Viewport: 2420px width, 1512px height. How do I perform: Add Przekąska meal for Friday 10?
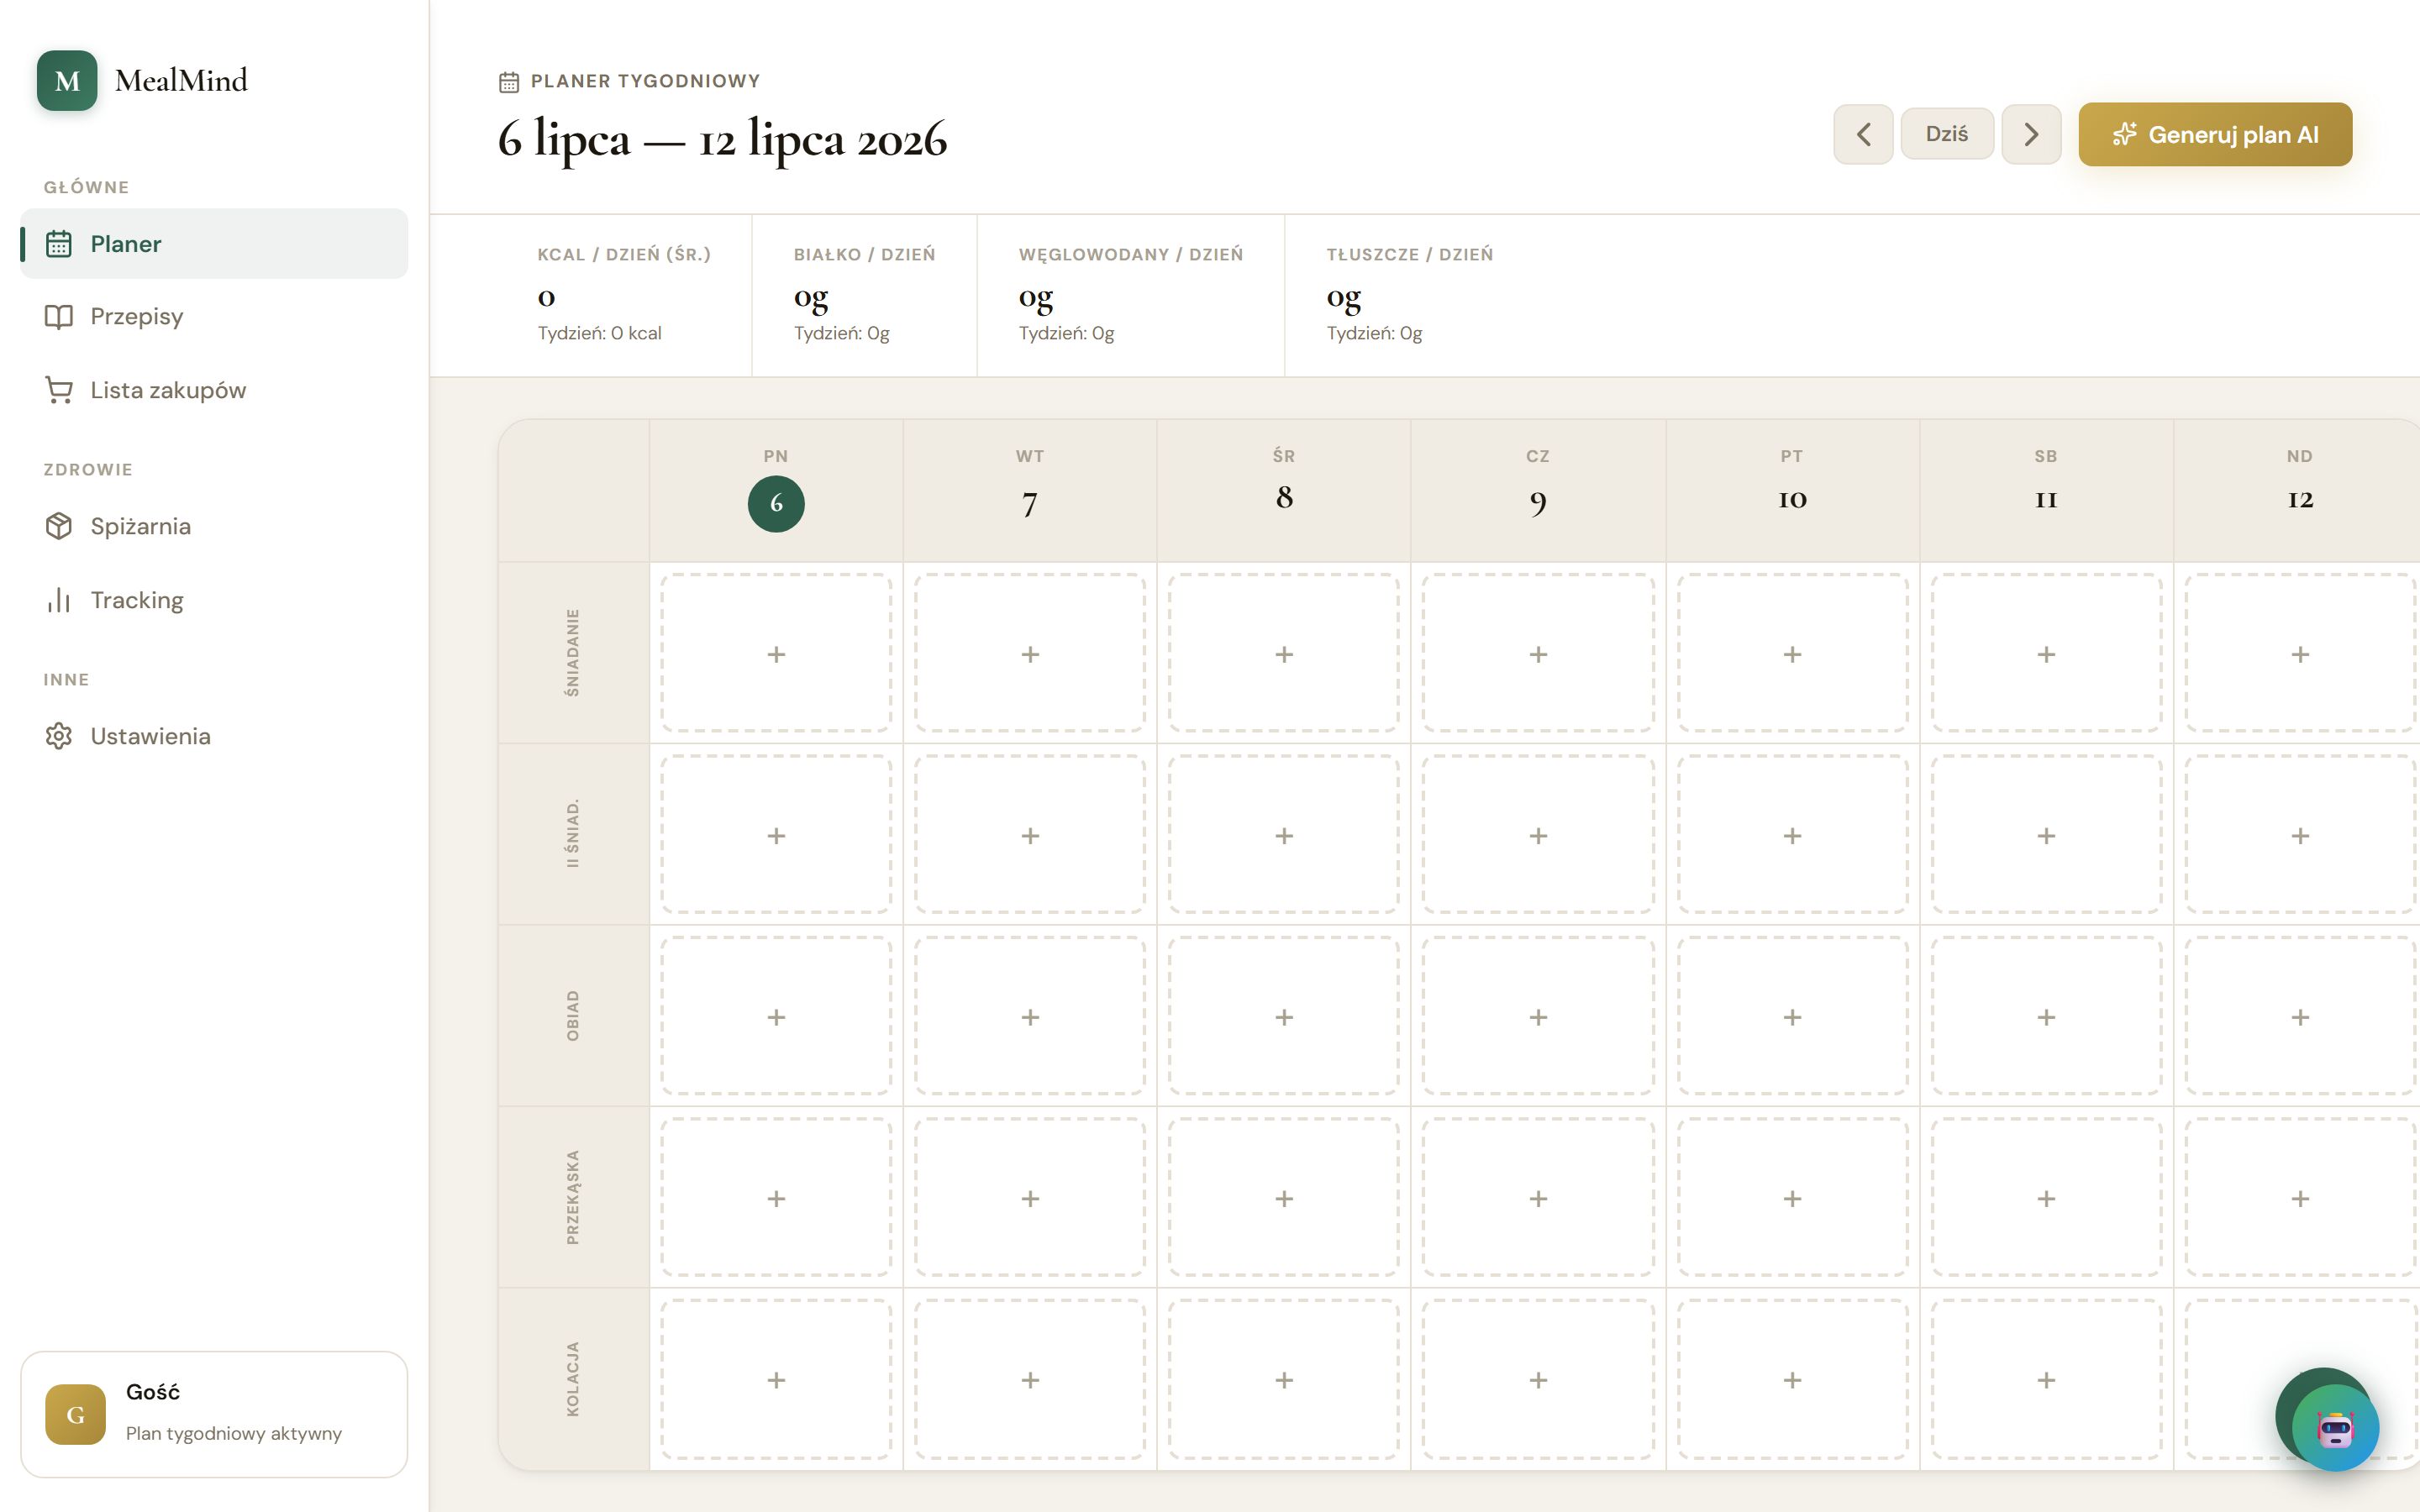click(1792, 1198)
